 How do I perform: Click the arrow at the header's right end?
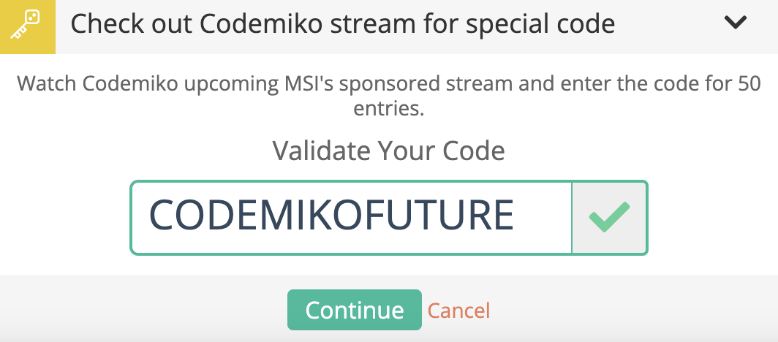[736, 23]
